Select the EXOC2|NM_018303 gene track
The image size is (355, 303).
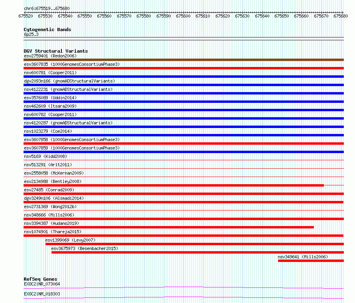click(x=183, y=297)
